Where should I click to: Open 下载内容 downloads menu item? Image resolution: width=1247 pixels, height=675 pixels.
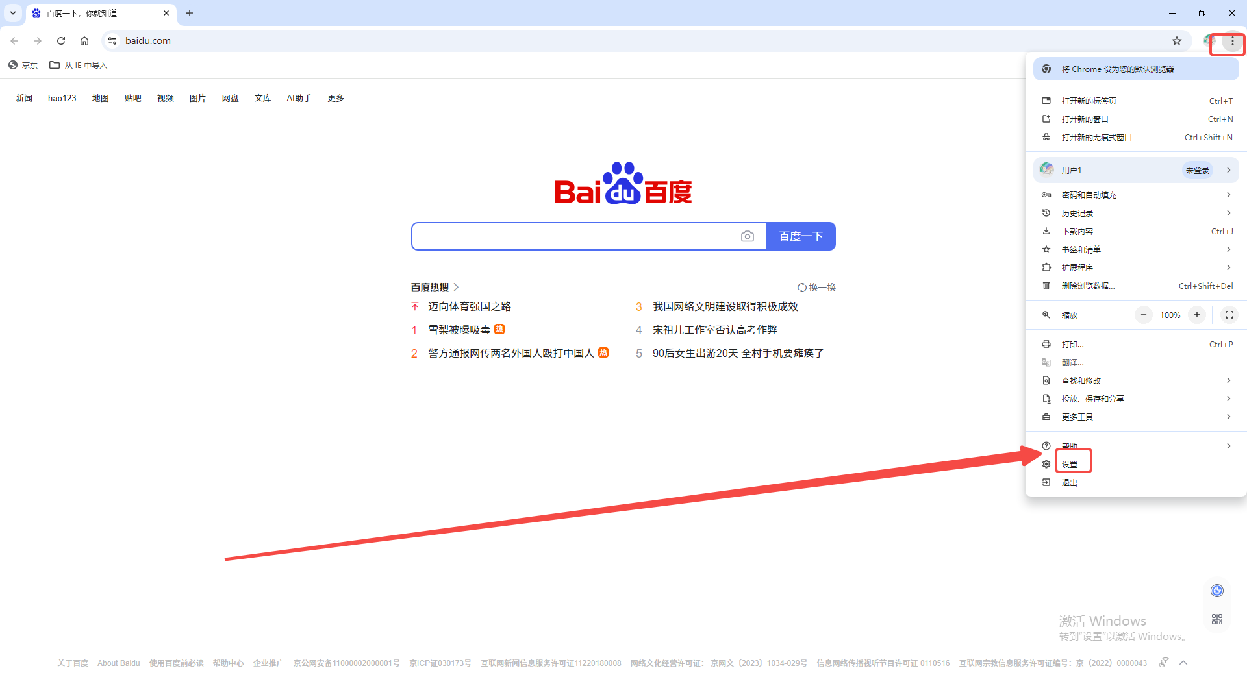tap(1136, 231)
